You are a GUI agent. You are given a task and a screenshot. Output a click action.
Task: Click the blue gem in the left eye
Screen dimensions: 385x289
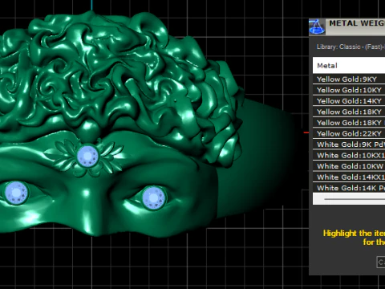click(x=16, y=193)
